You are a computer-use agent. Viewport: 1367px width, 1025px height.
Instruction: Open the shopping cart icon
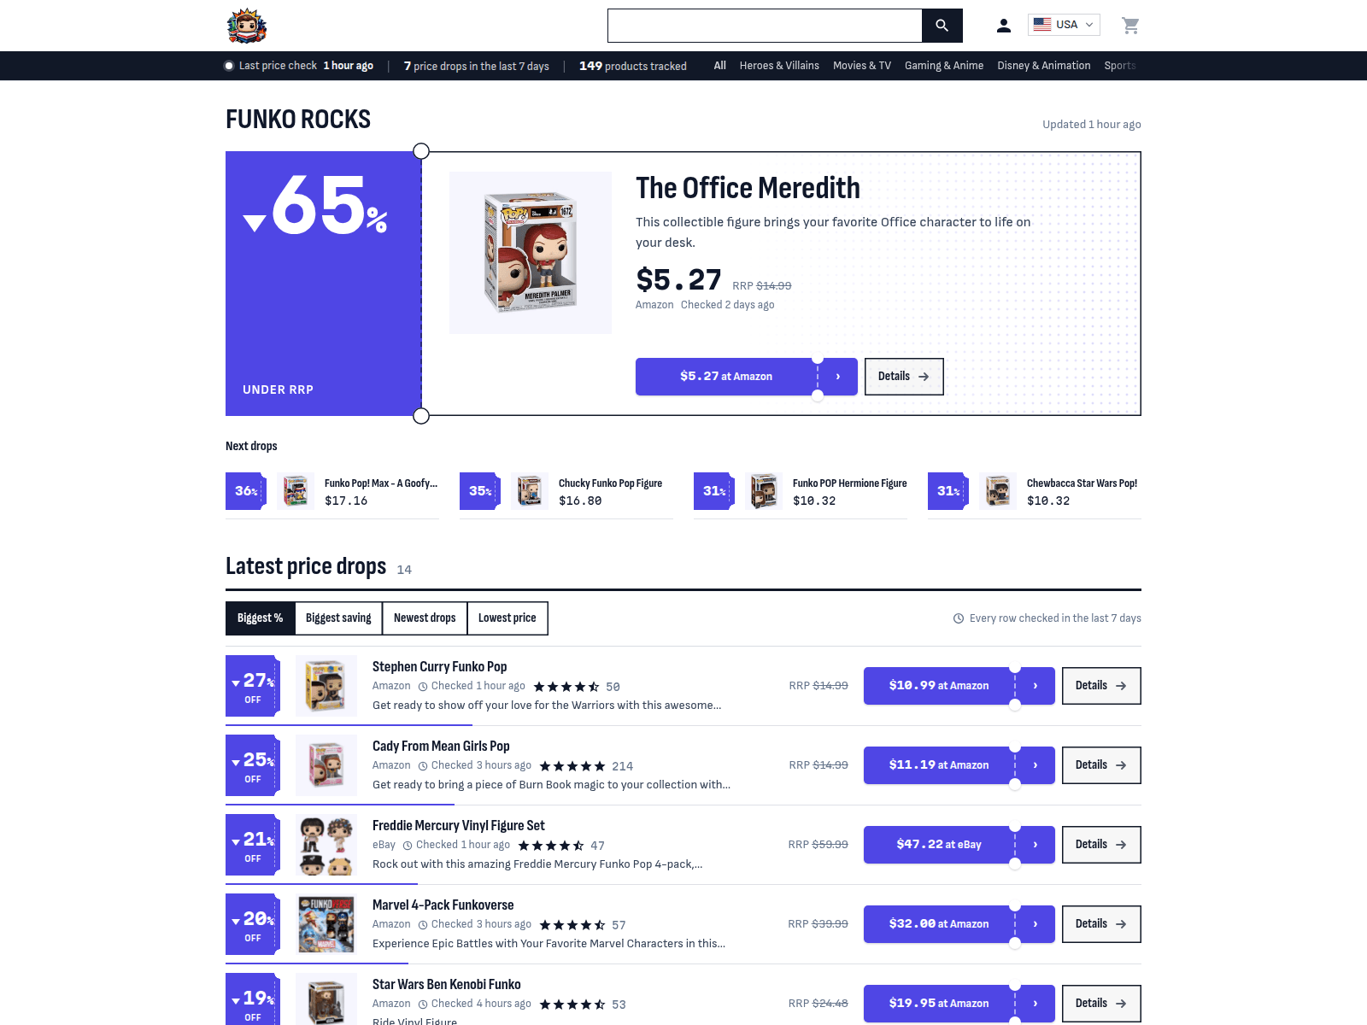coord(1130,26)
